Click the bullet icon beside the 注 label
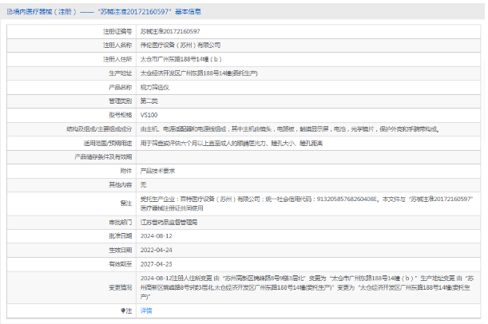This screenshot has height=324, width=488. [123, 310]
